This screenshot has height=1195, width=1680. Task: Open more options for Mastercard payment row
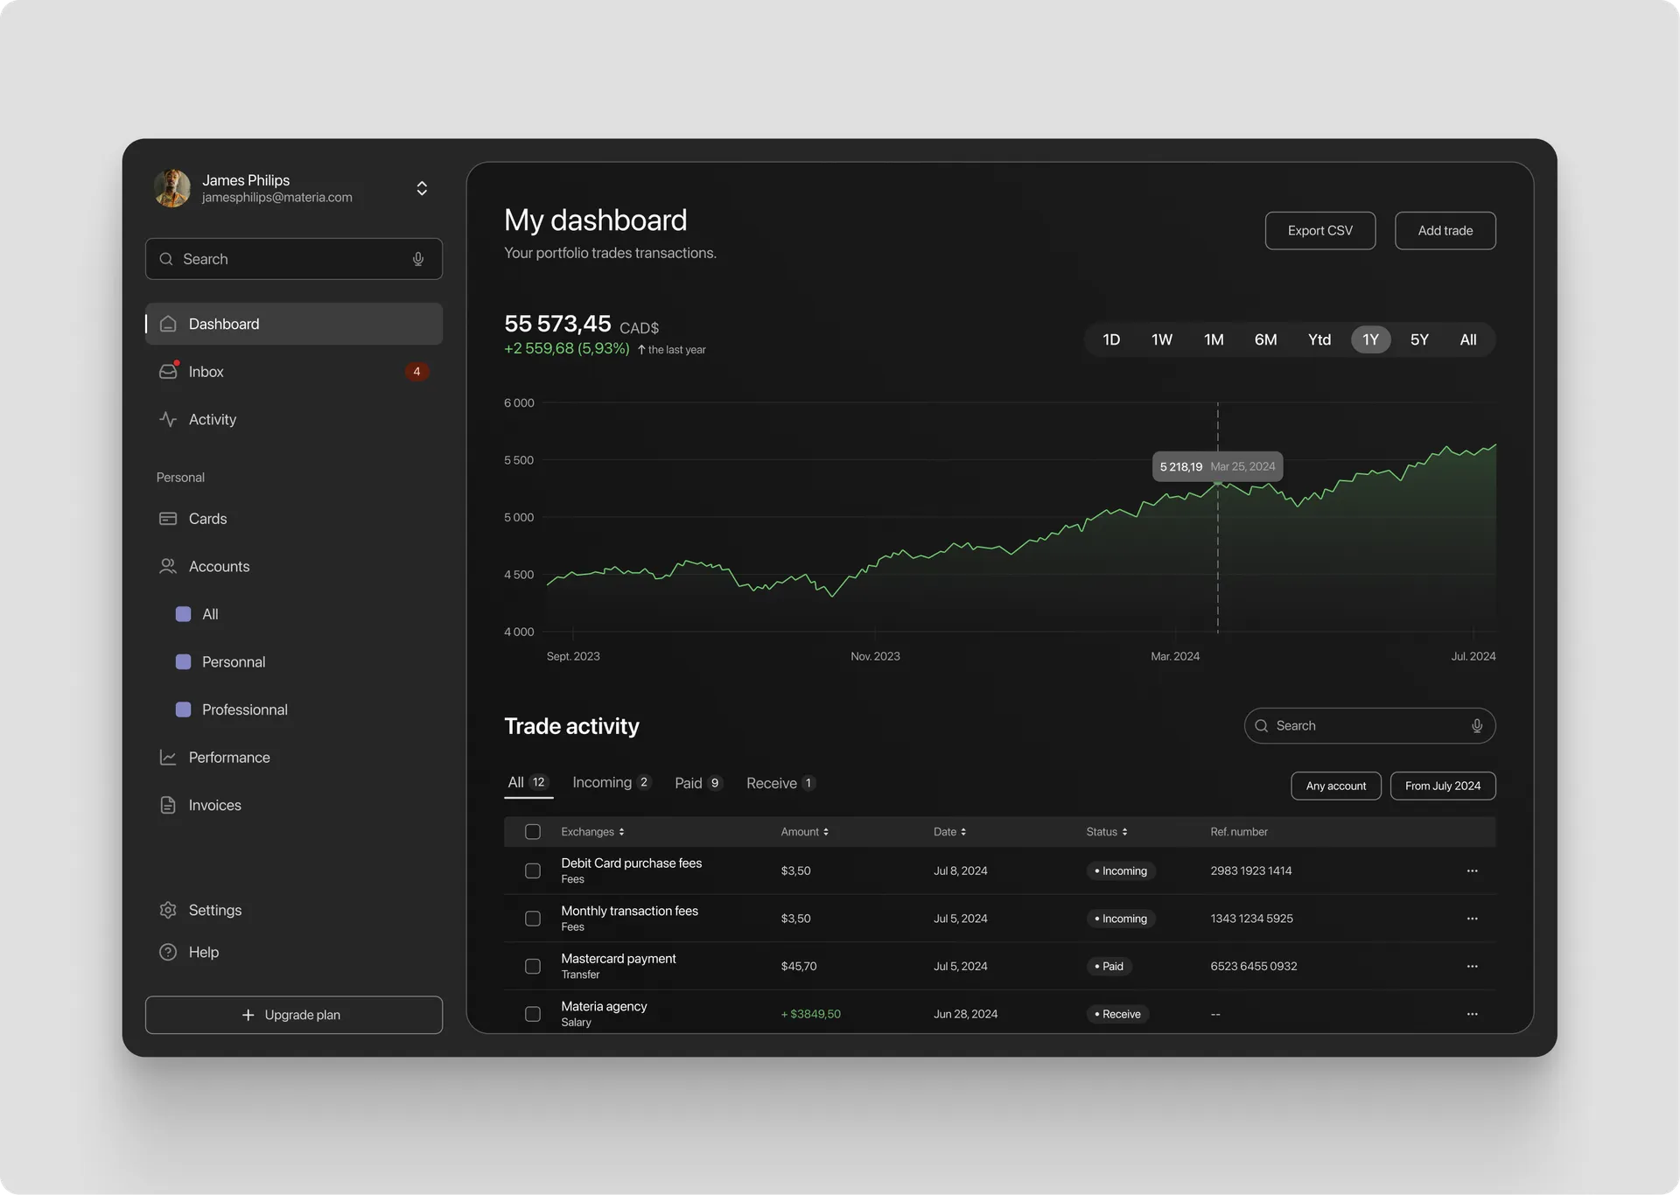(x=1473, y=967)
